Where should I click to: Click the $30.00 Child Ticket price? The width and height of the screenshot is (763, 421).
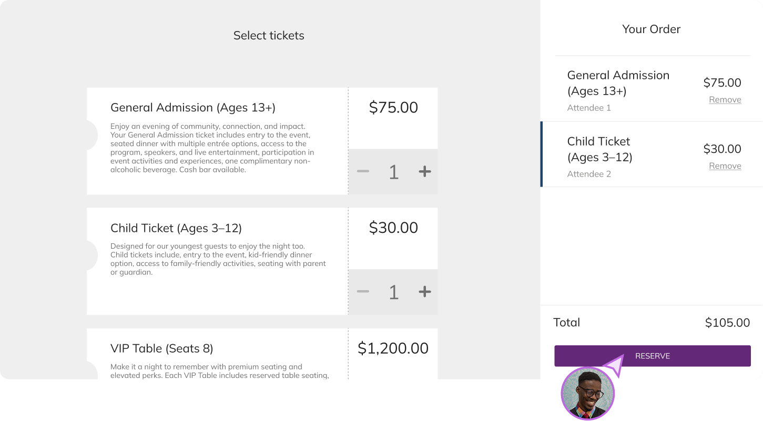[393, 228]
